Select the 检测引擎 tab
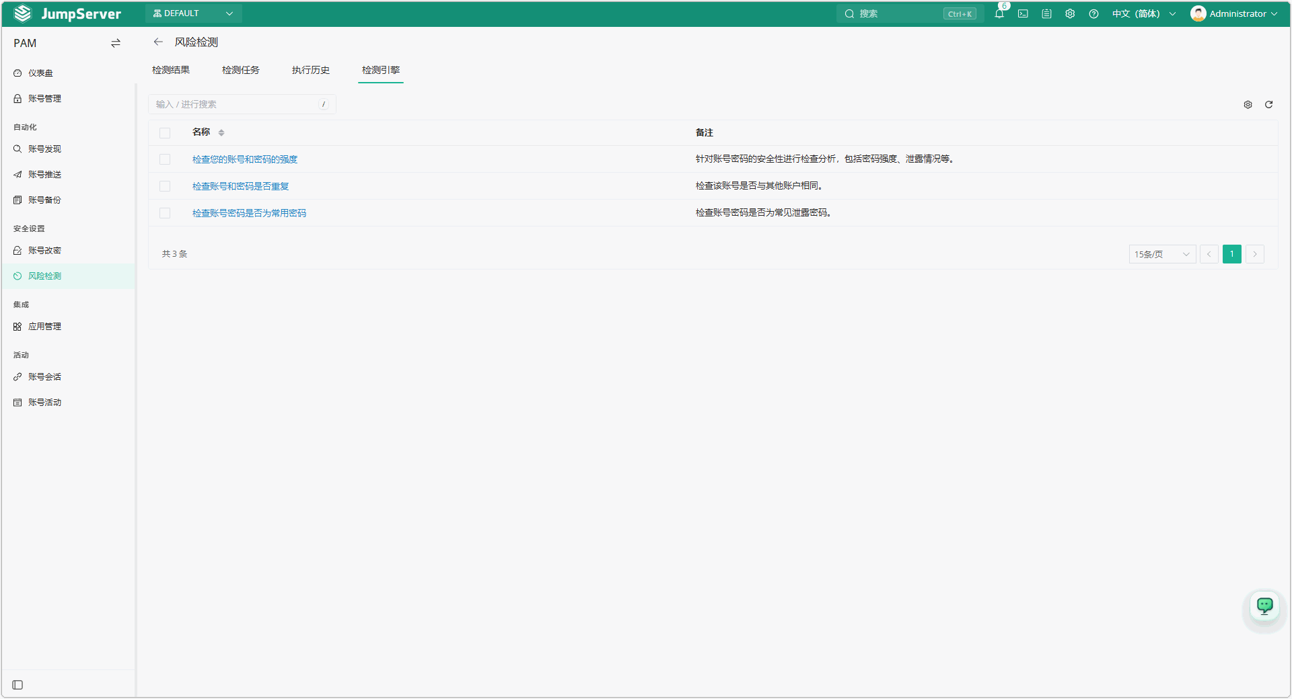This screenshot has width=1292, height=699. [381, 70]
